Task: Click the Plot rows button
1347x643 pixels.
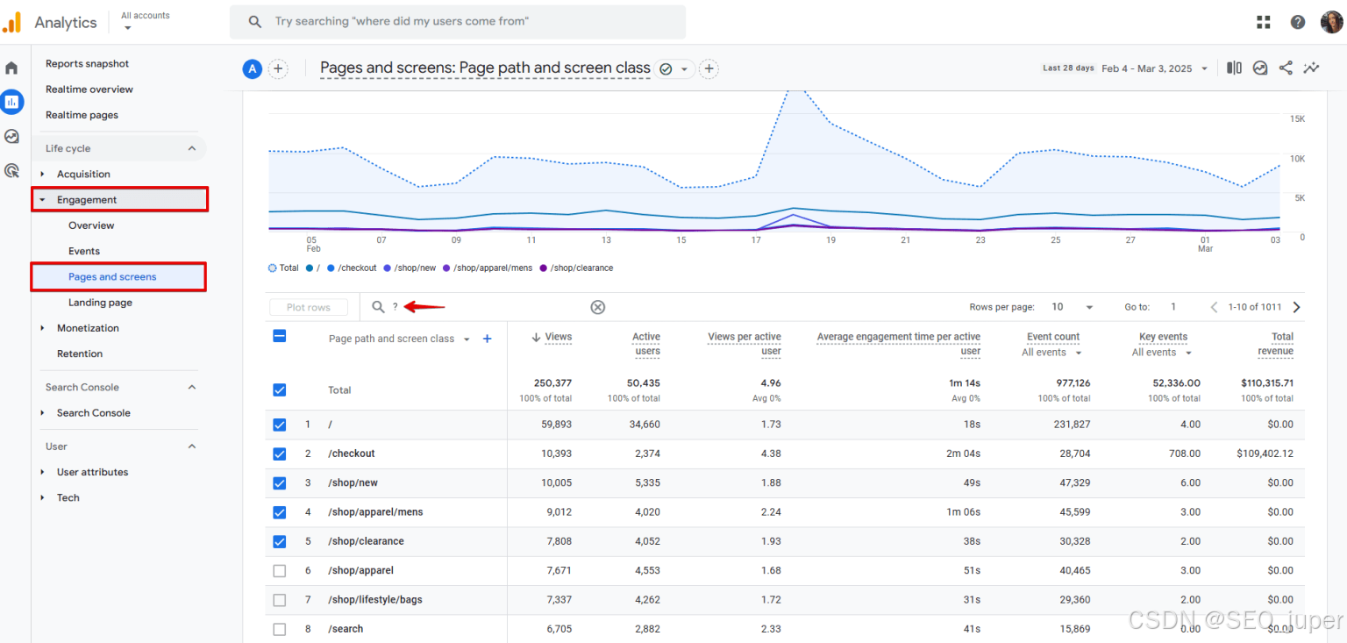Action: tap(308, 307)
